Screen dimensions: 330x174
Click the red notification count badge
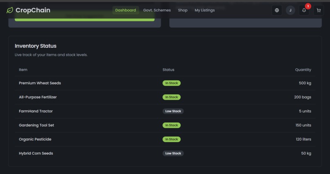(308, 6)
